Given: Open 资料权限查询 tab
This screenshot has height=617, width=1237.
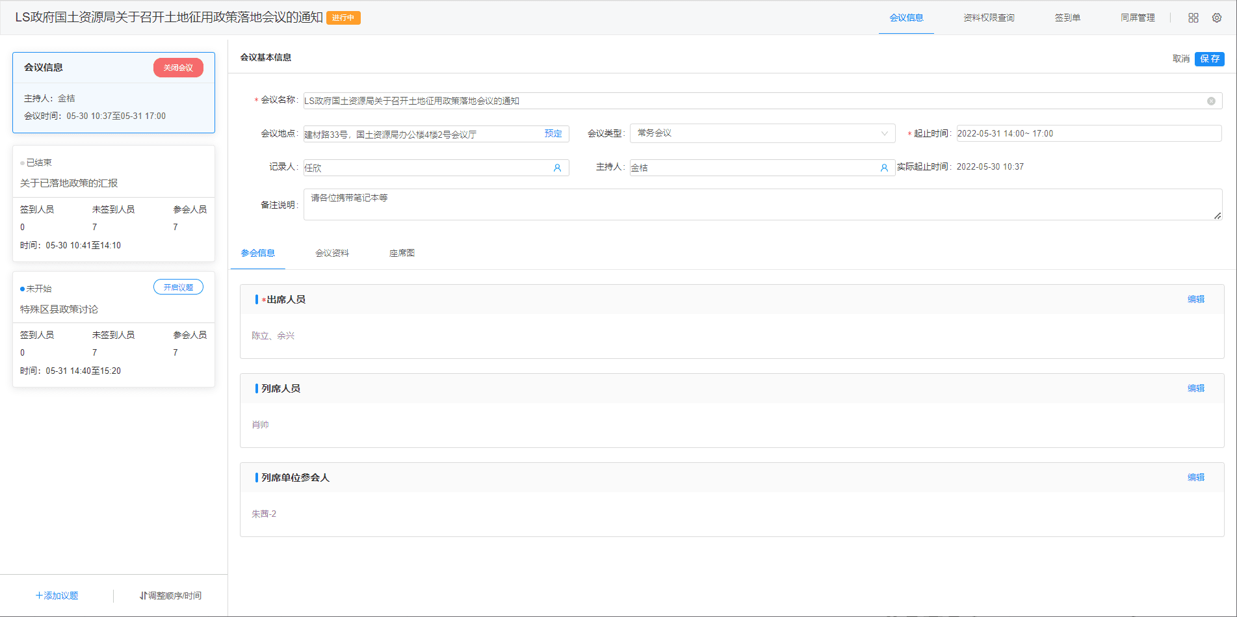Looking at the screenshot, I should (989, 18).
